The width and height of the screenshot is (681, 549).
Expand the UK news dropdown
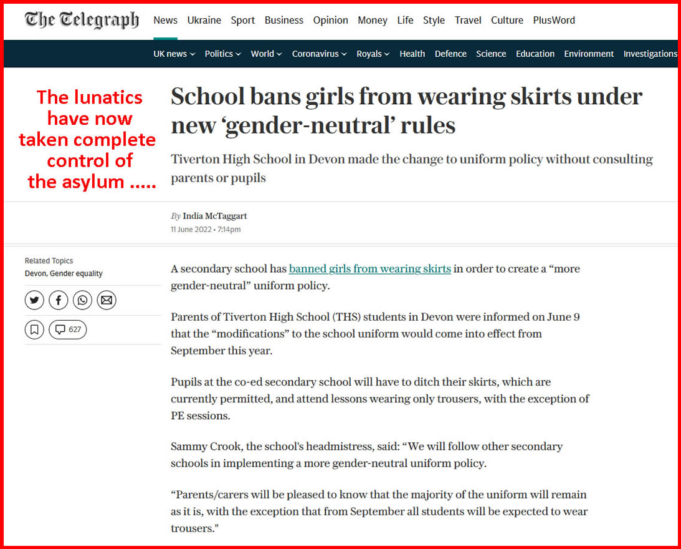point(174,54)
